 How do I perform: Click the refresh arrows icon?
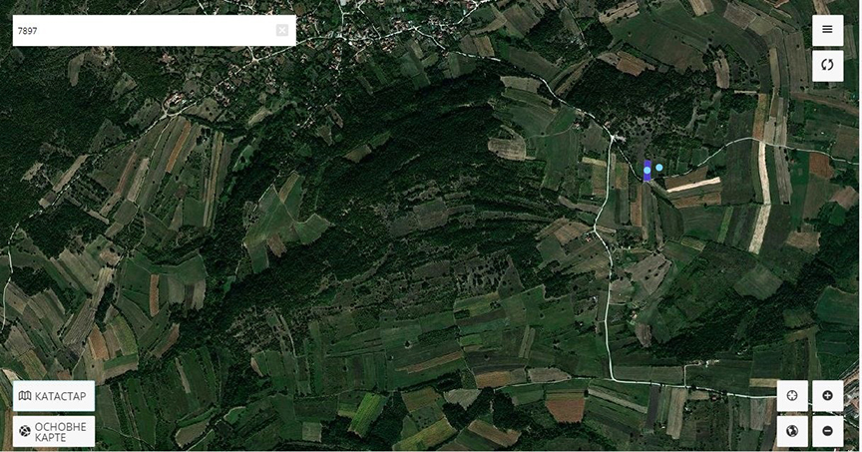(x=827, y=66)
